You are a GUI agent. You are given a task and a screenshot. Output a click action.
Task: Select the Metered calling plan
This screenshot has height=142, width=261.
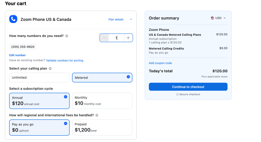(x=102, y=78)
